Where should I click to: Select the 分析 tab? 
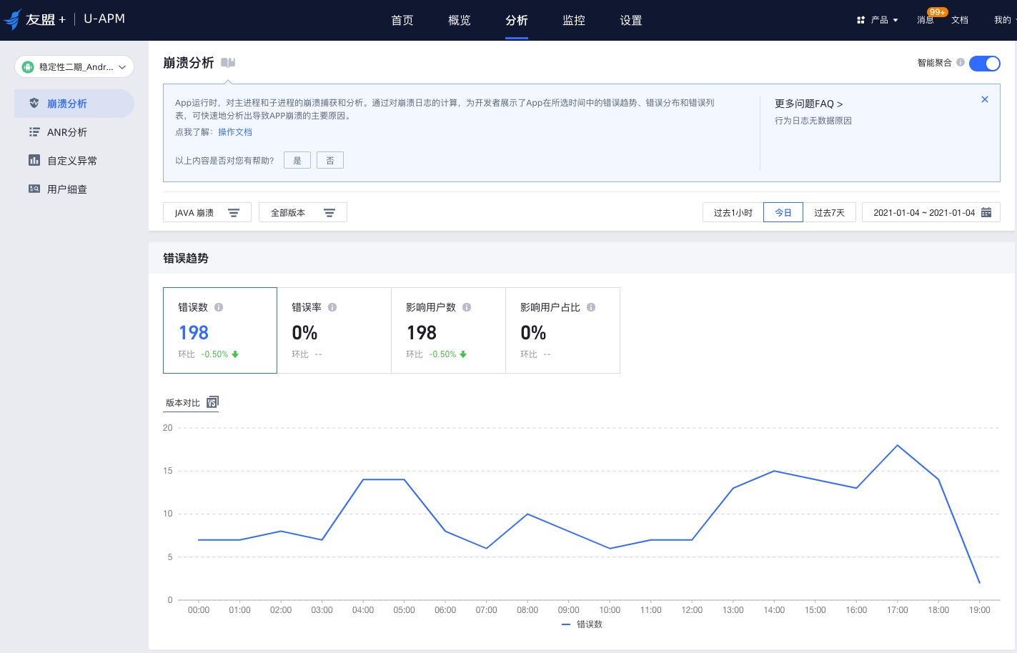click(517, 20)
